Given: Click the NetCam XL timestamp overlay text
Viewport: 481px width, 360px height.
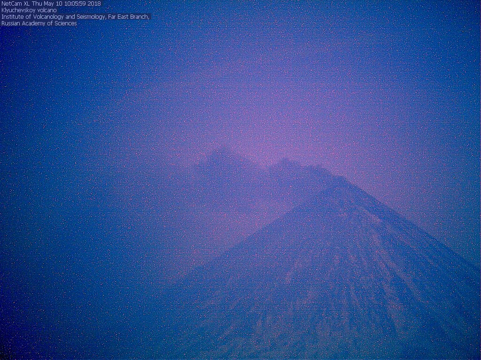Looking at the screenshot, I should 51,4.
